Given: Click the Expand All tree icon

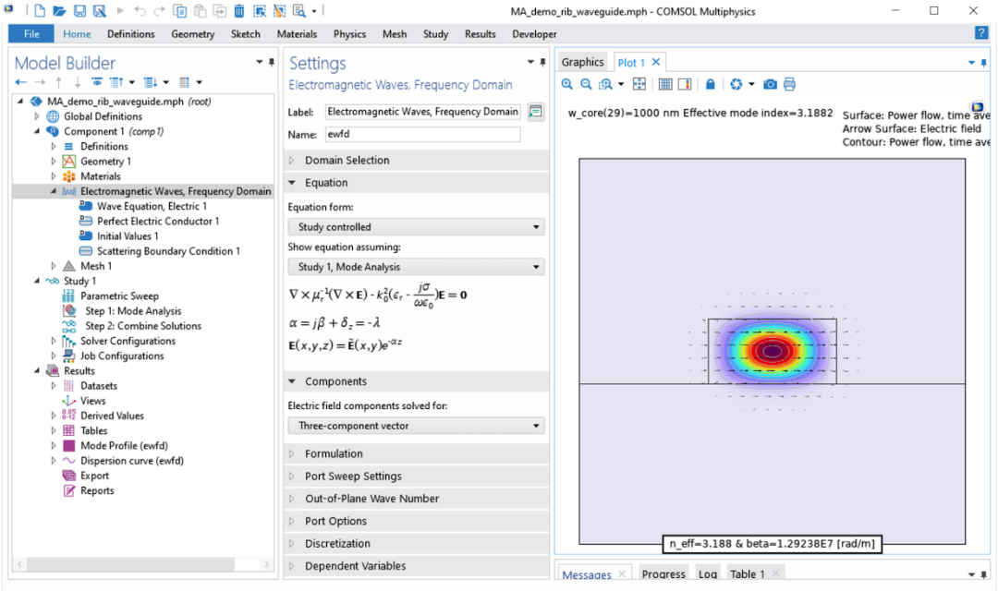Looking at the screenshot, I should tap(151, 82).
